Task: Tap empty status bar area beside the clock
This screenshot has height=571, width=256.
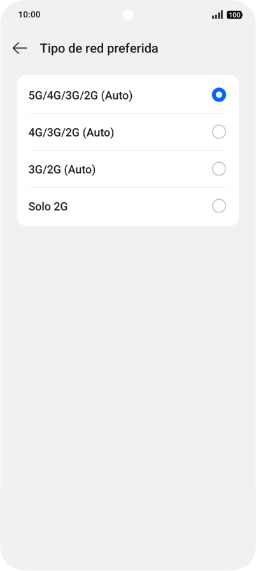Action: pos(80,15)
